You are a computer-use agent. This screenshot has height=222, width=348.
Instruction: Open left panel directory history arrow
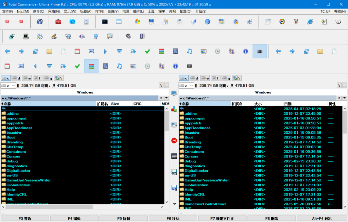click(167, 98)
